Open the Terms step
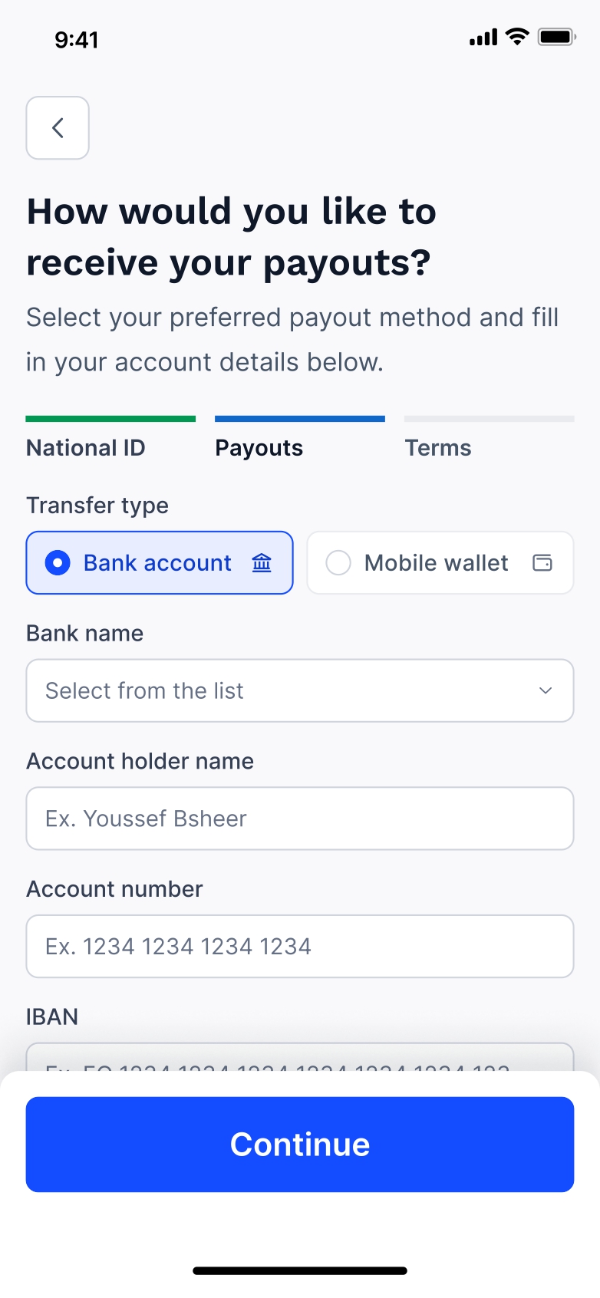Screen dimensions: 600x1298 [438, 448]
